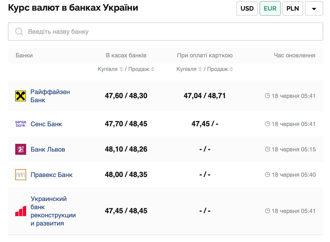Viewport: 330px width, 242px height.
Task: Click the Sense Bank logo icon
Action: pos(21,124)
